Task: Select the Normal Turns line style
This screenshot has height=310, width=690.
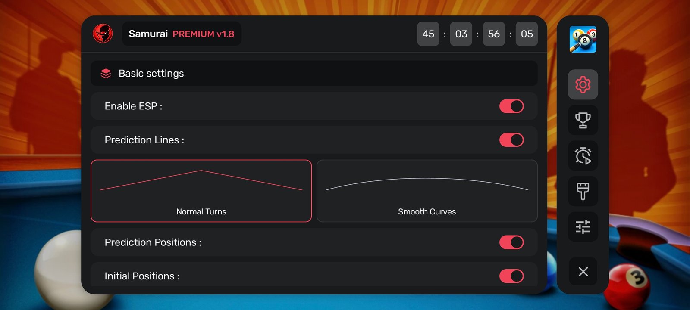Action: [201, 191]
